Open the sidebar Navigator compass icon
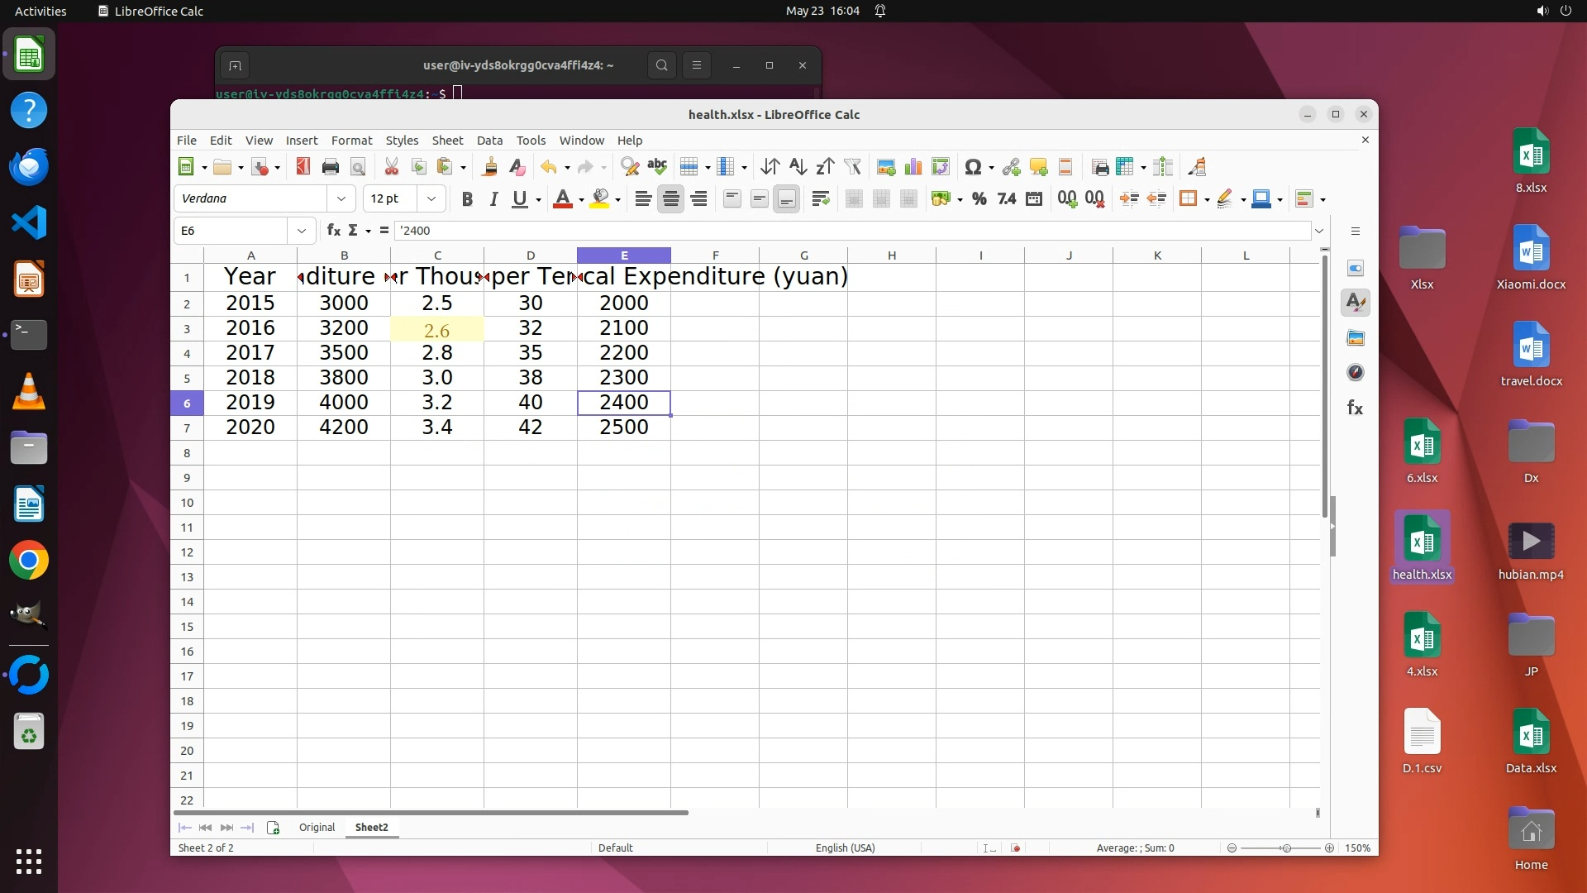The width and height of the screenshot is (1587, 893). pyautogui.click(x=1356, y=372)
